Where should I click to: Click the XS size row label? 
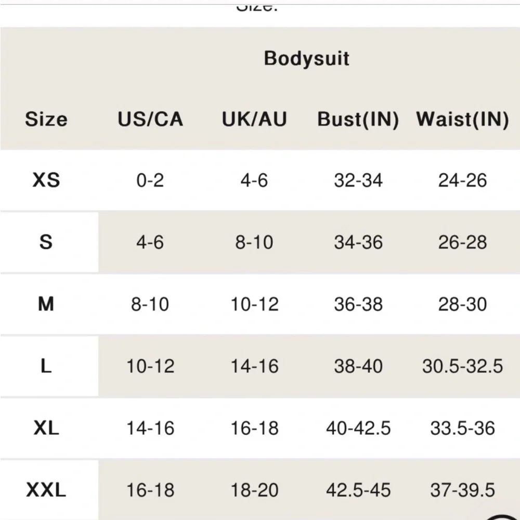pos(46,180)
